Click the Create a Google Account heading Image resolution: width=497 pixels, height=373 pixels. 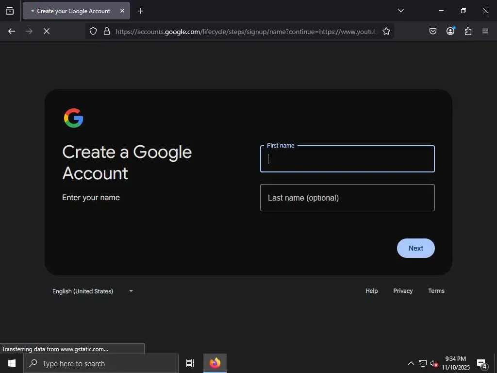tap(127, 162)
